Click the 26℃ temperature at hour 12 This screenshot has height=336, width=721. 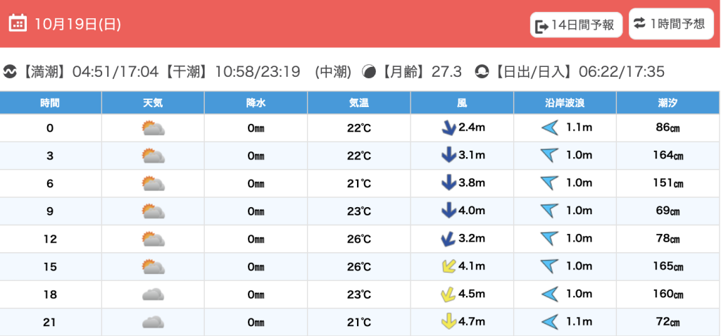359,239
